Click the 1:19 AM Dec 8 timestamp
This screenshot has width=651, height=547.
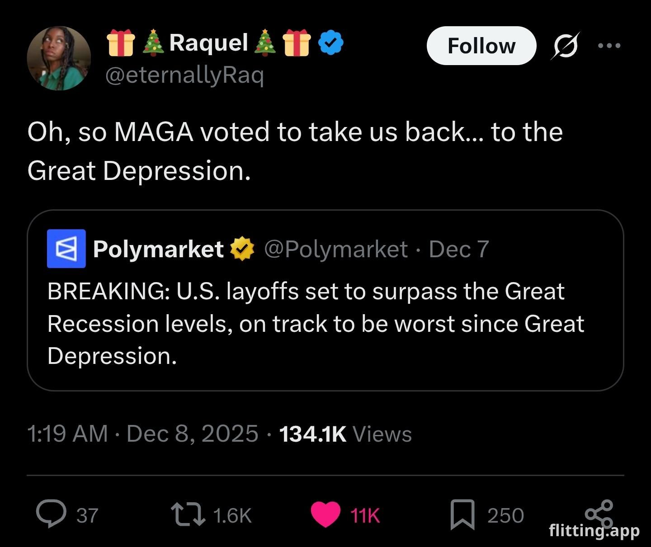click(142, 434)
